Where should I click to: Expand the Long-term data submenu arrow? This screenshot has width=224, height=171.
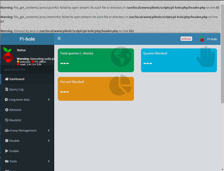[x=49, y=100]
